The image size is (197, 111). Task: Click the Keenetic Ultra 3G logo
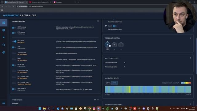click(x=20, y=15)
